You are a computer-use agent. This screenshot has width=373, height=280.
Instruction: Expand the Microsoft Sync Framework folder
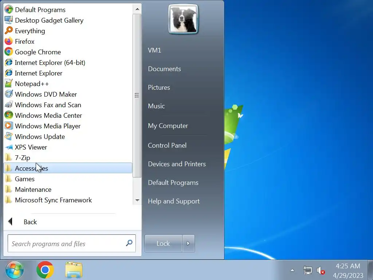click(x=68, y=200)
